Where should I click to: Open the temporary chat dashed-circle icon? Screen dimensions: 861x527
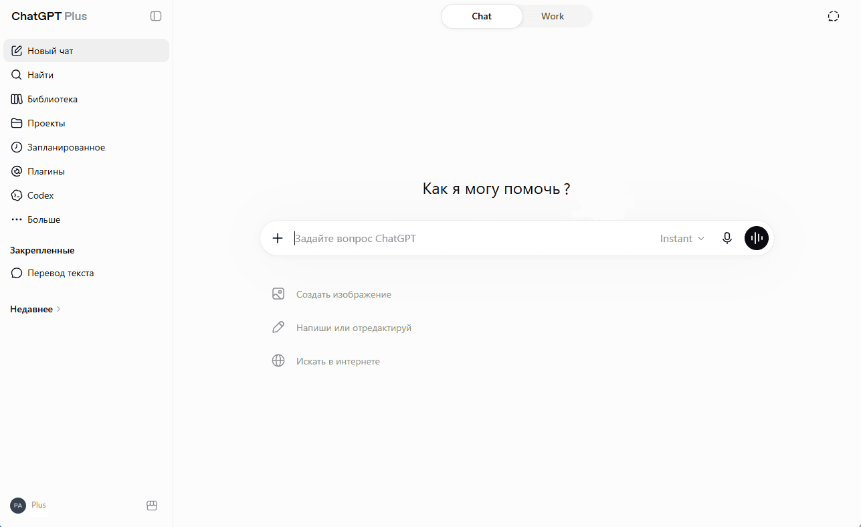[x=834, y=16]
